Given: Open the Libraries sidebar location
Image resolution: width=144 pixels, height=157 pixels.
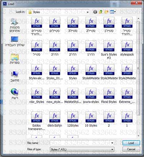Looking at the screenshot, I should (x=15, y=59).
